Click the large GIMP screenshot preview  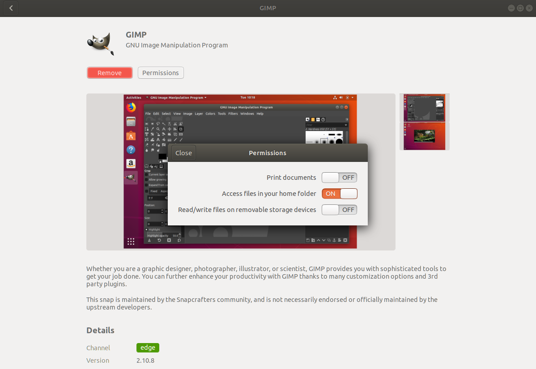coord(241,172)
